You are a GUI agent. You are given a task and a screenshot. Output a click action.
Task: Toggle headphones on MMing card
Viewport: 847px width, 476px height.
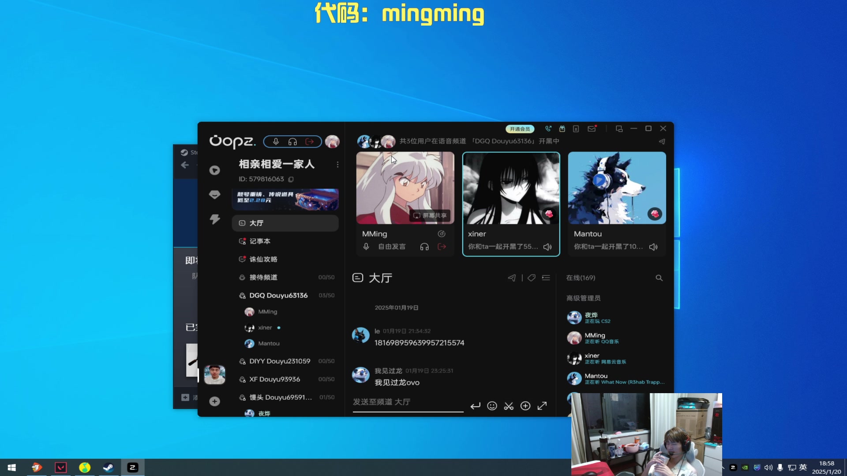point(424,247)
